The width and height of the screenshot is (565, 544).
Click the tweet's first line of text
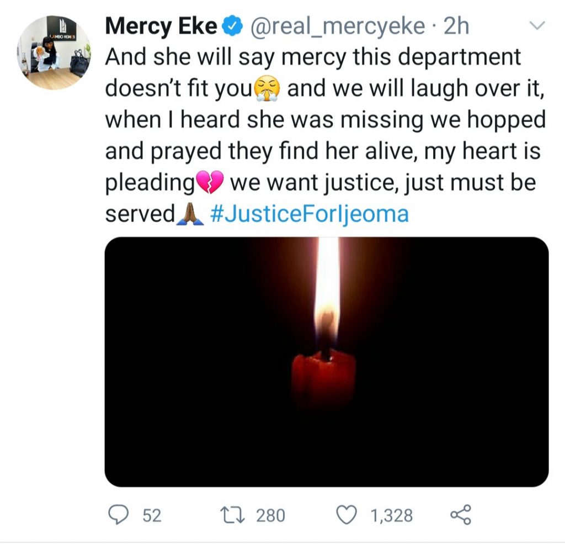click(313, 57)
